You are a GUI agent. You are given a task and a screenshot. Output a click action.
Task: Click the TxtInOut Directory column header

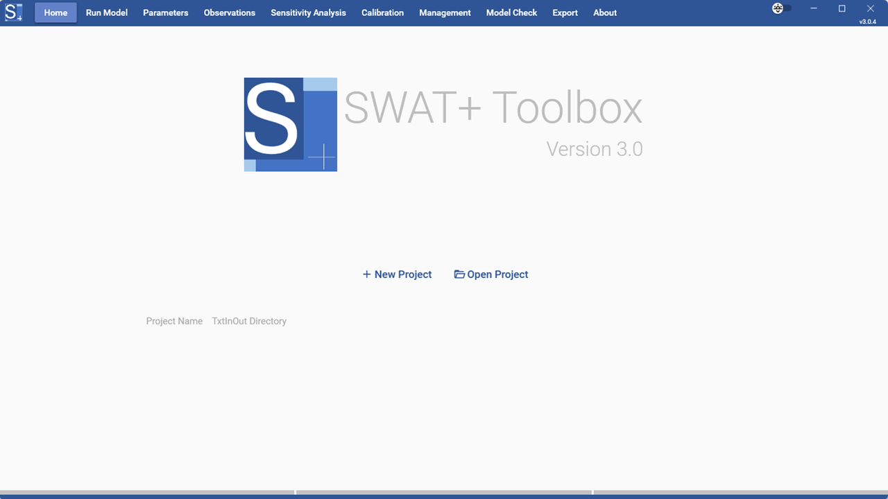click(249, 321)
